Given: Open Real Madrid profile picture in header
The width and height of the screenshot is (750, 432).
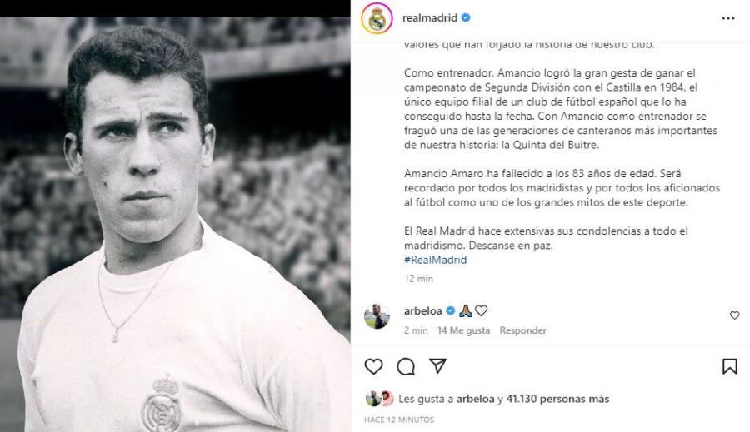Looking at the screenshot, I should click(377, 18).
